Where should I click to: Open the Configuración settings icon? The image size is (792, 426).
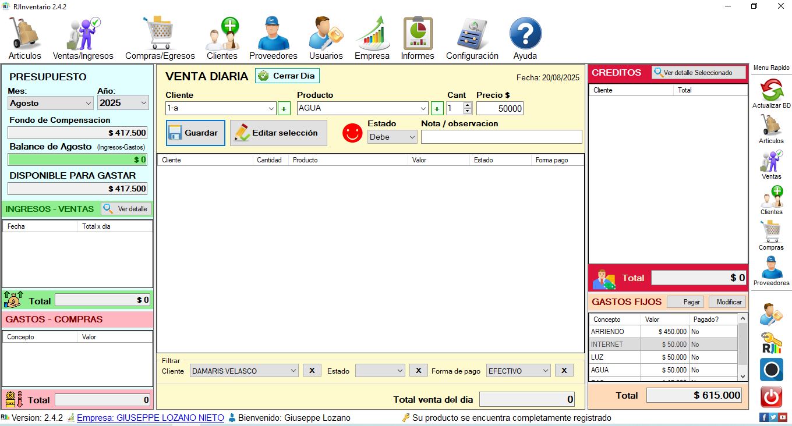pyautogui.click(x=472, y=38)
